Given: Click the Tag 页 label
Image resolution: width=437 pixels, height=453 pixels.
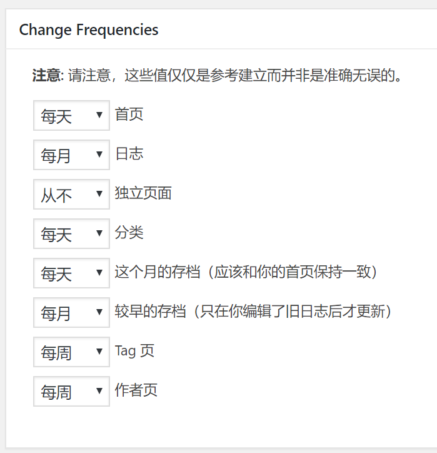Looking at the screenshot, I should (x=134, y=351).
